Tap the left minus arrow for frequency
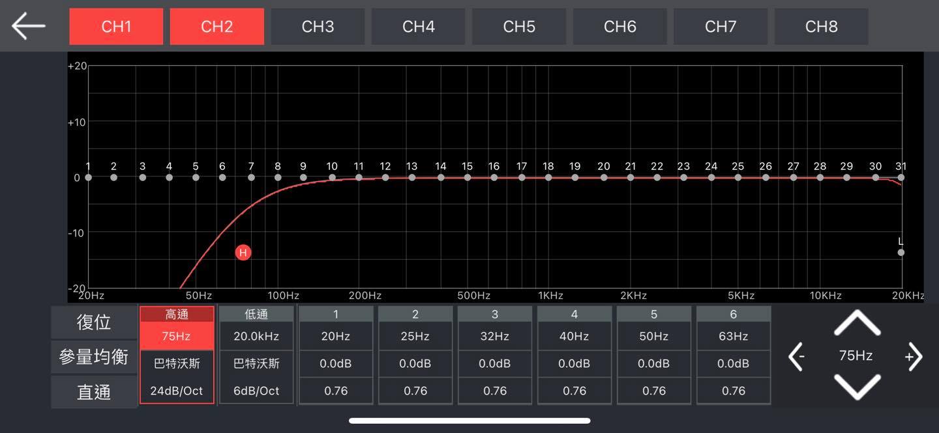 797,356
